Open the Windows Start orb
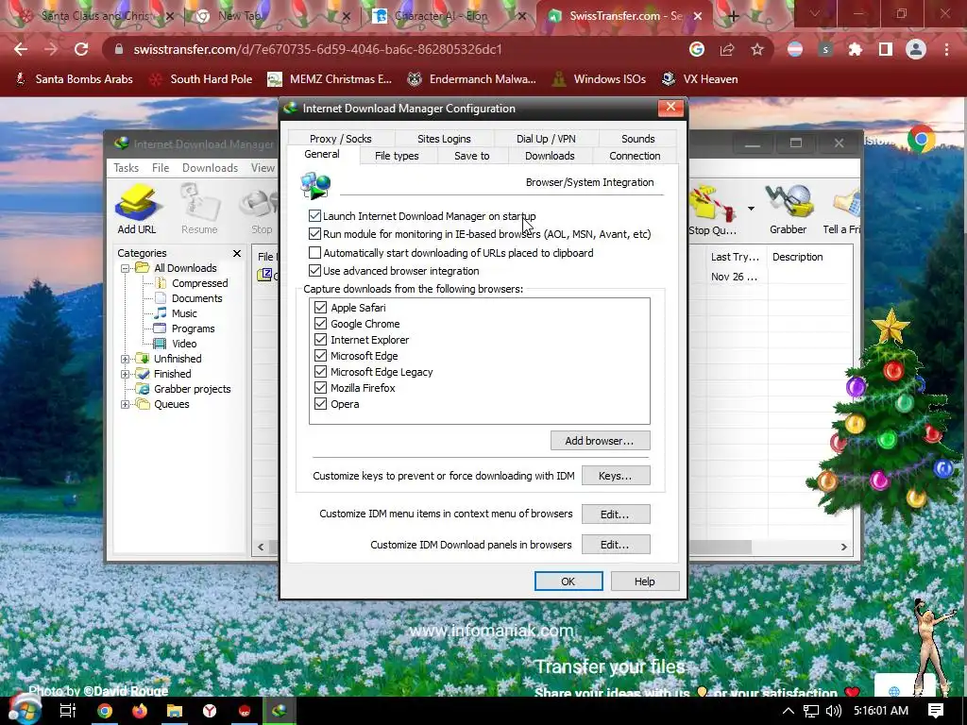The height and width of the screenshot is (725, 967). pyautogui.click(x=25, y=709)
